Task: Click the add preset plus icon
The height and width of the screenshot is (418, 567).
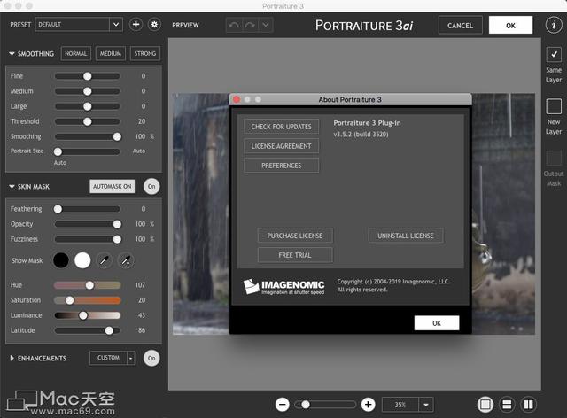Action: (x=136, y=25)
